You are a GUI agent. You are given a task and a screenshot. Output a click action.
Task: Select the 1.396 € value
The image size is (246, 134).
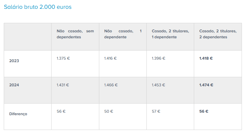coord(158,58)
